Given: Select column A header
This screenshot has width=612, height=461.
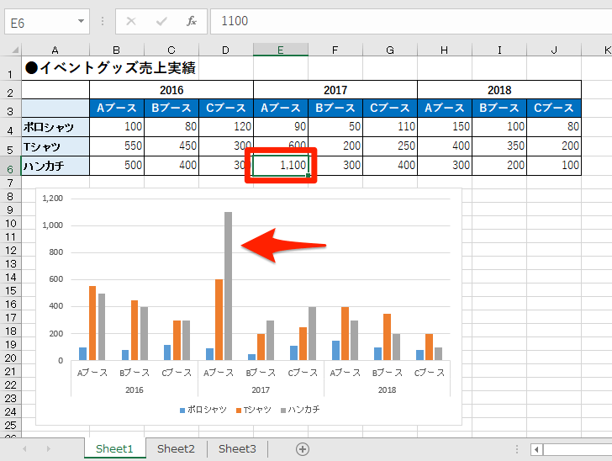Looking at the screenshot, I should 55,50.
